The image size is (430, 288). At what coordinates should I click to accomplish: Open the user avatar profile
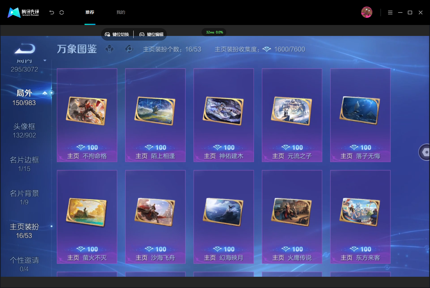tap(366, 12)
